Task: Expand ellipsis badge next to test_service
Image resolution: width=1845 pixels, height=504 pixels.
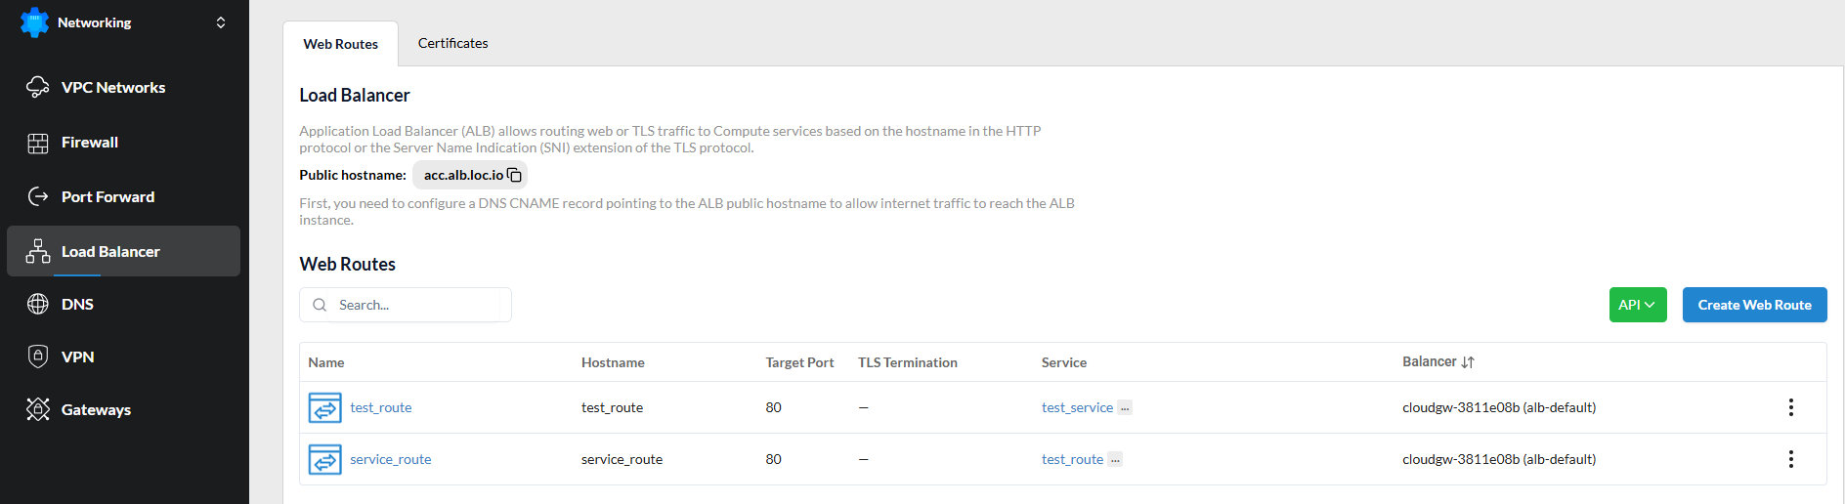Action: pyautogui.click(x=1125, y=407)
